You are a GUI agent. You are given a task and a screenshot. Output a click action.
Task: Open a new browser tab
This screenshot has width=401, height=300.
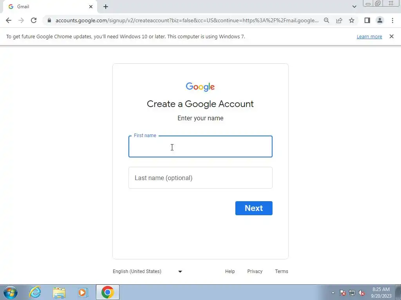(106, 7)
